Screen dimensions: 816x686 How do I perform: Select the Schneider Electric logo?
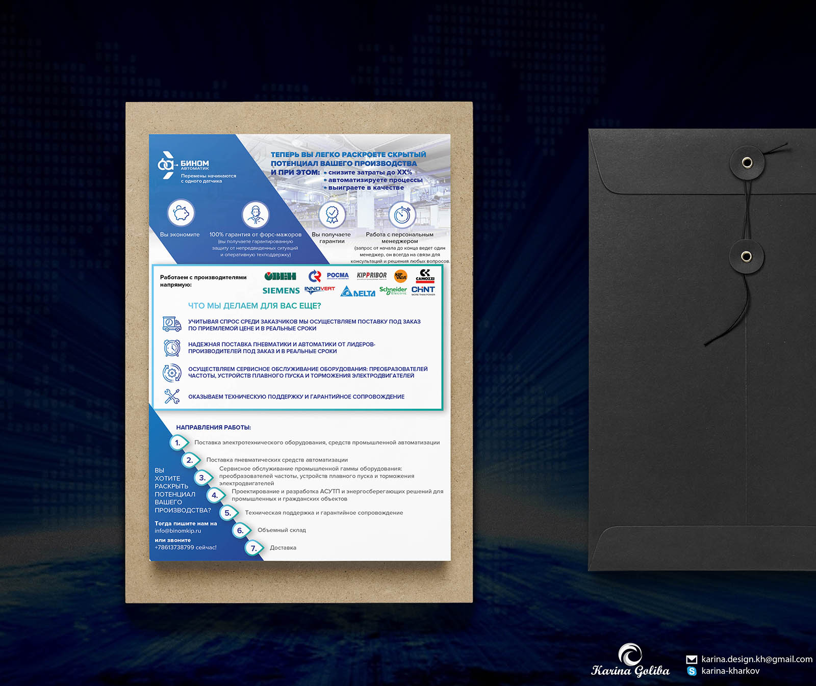[x=393, y=290]
